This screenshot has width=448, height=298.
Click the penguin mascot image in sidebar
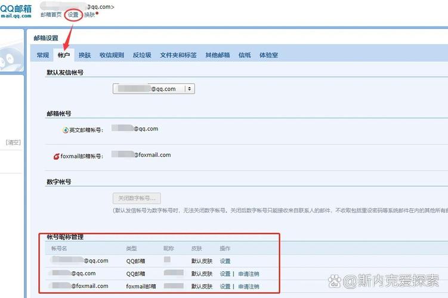pyautogui.click(x=11, y=57)
